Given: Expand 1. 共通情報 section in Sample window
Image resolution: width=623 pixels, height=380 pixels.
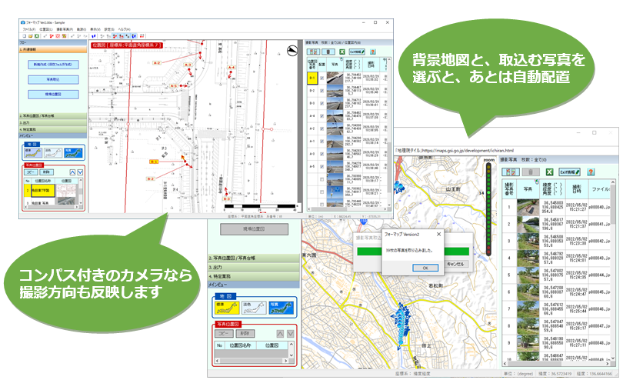Looking at the screenshot, I should pyautogui.click(x=53, y=50).
